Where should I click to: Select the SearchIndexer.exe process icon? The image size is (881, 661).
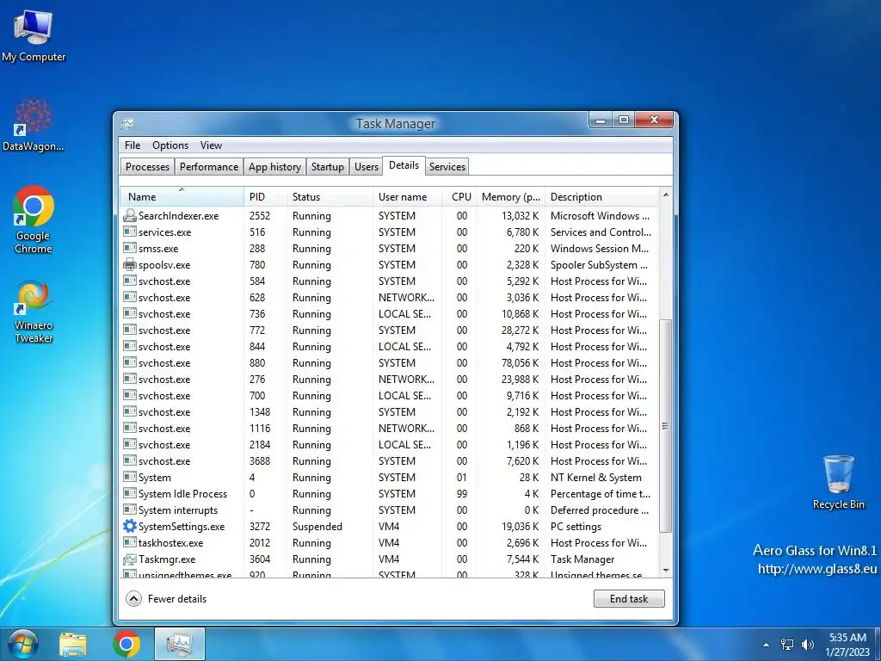[130, 215]
